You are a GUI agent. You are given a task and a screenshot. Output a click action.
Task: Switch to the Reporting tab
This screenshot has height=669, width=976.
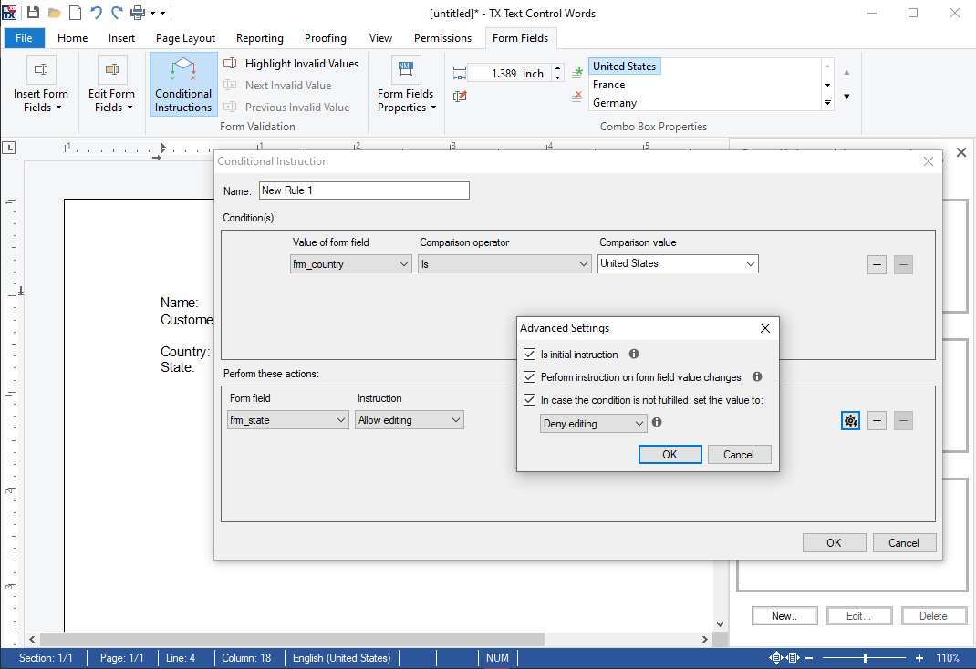[x=260, y=38]
